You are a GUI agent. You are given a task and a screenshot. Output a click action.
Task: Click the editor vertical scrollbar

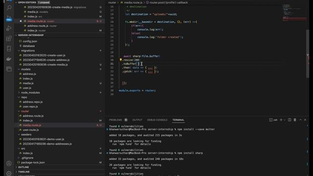(308, 54)
